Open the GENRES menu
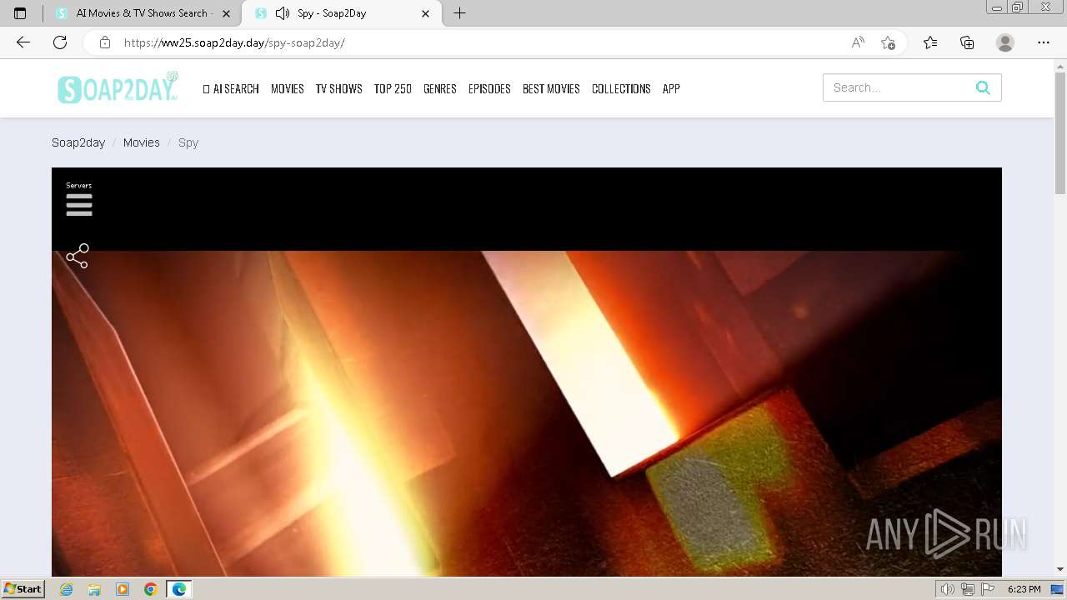Image resolution: width=1067 pixels, height=600 pixels. (x=440, y=88)
